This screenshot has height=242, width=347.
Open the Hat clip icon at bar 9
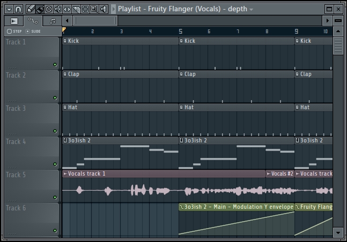pyautogui.click(x=297, y=107)
